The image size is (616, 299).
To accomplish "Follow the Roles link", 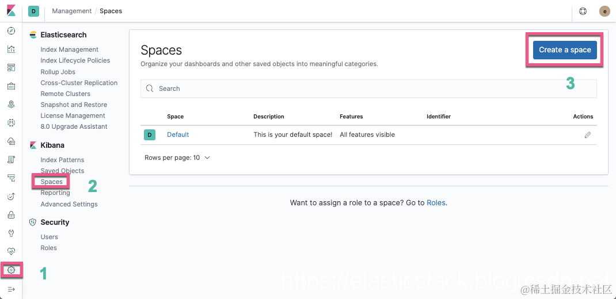I will (x=436, y=203).
